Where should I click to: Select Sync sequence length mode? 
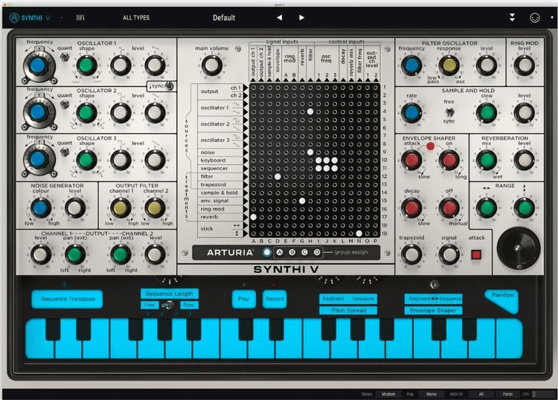(189, 305)
